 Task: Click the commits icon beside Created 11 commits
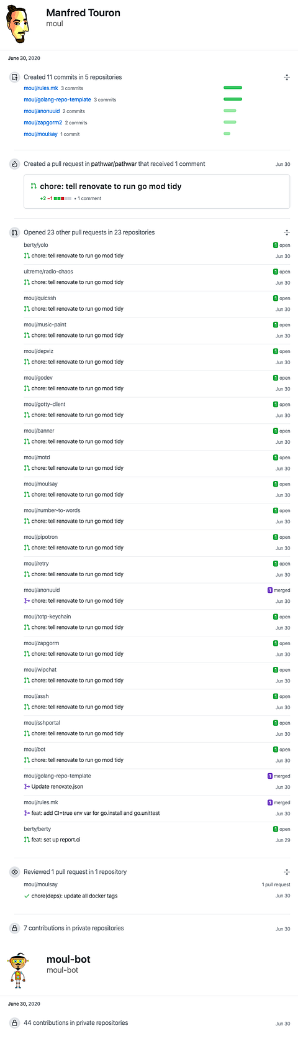[14, 77]
